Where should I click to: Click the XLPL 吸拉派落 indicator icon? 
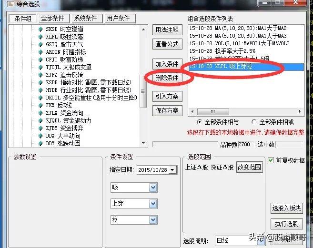[40, 37]
